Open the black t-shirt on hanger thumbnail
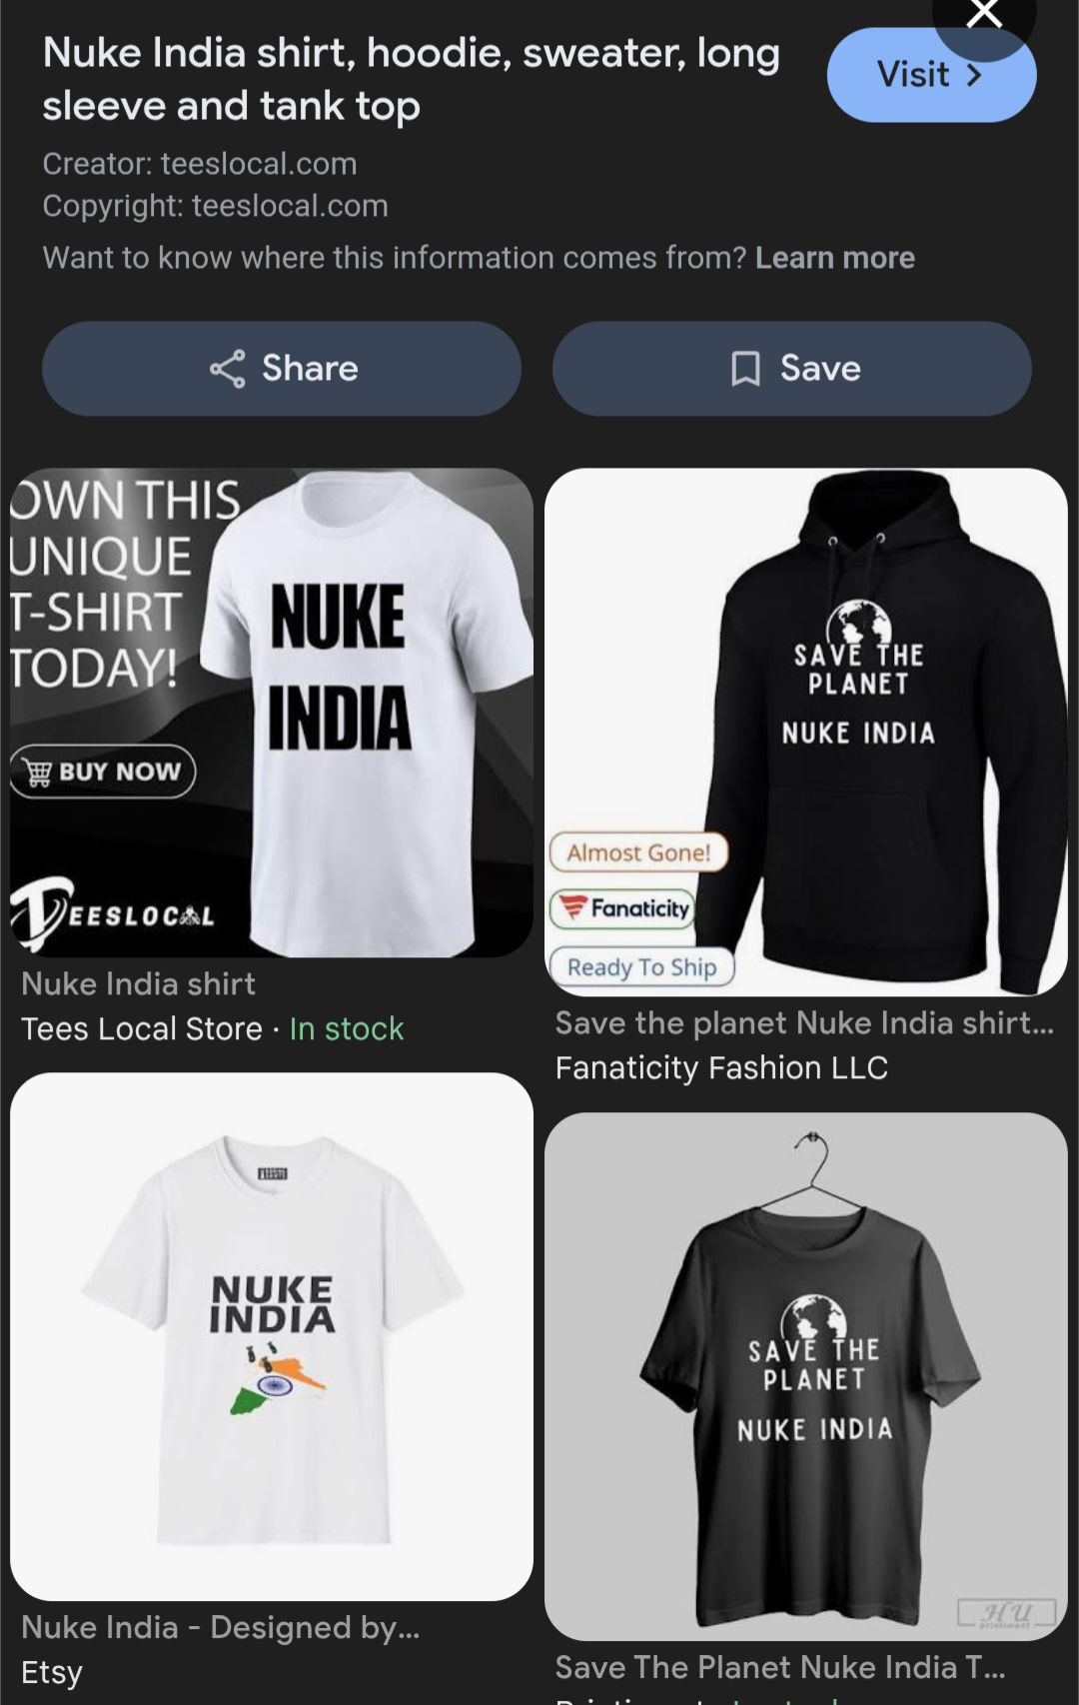The width and height of the screenshot is (1079, 1705). [806, 1376]
